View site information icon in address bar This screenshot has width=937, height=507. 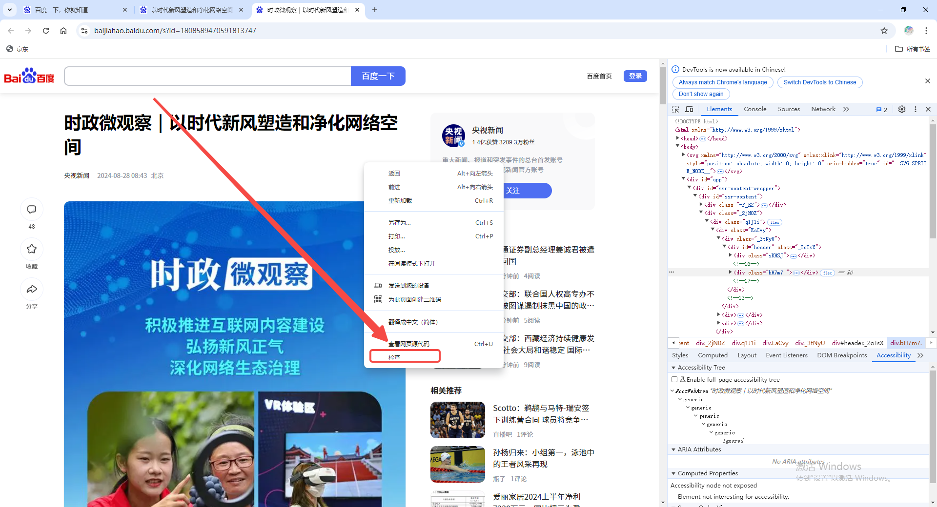84,31
